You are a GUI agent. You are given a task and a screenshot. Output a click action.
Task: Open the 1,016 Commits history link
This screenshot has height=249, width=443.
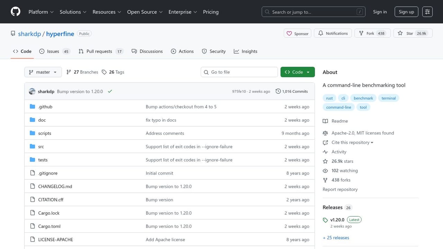point(291,91)
